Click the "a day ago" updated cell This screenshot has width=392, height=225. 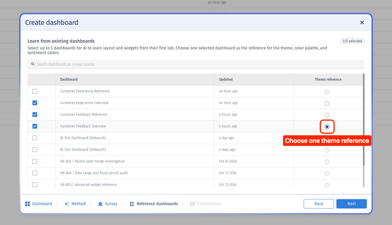(226, 138)
